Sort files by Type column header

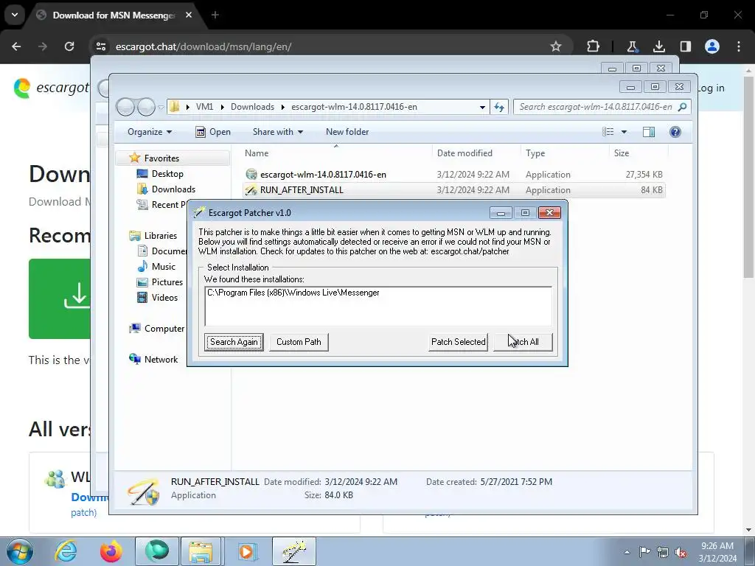(535, 153)
